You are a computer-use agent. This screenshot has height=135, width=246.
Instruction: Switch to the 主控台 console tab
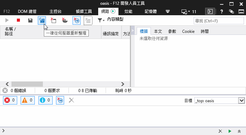(x=55, y=12)
